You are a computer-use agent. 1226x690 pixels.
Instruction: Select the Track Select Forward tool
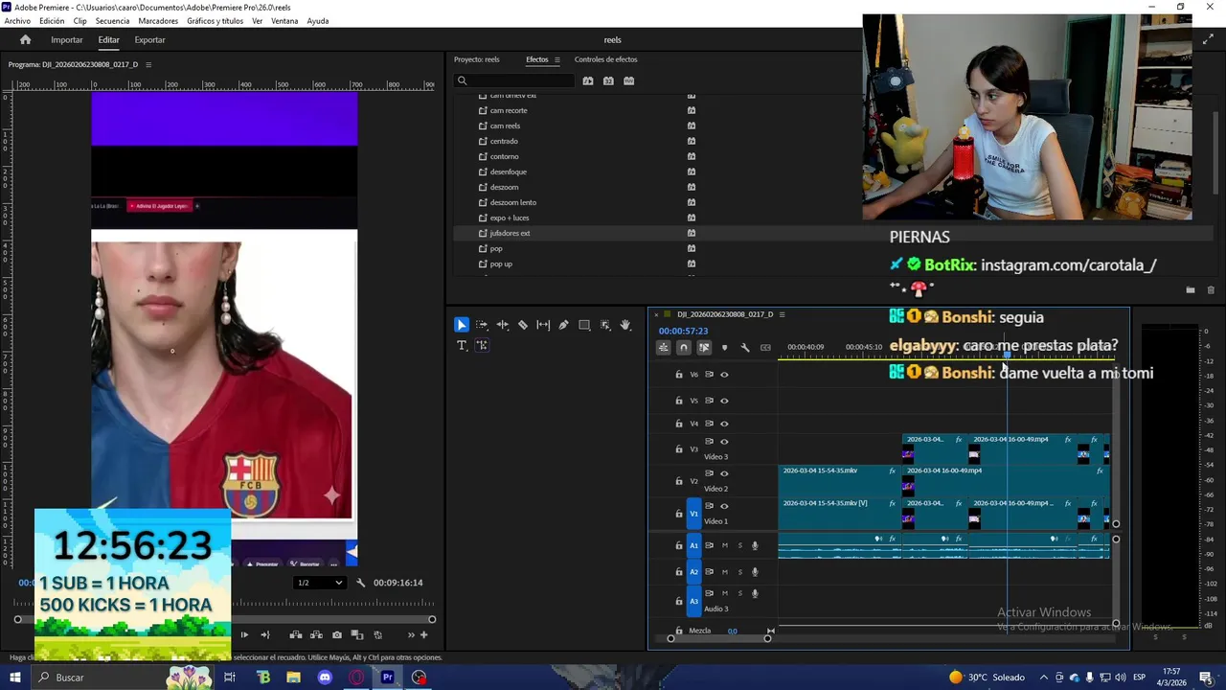[x=482, y=325]
